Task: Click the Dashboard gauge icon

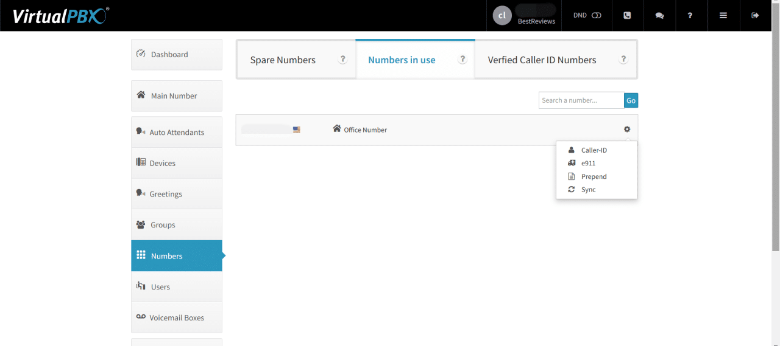Action: pos(141,54)
